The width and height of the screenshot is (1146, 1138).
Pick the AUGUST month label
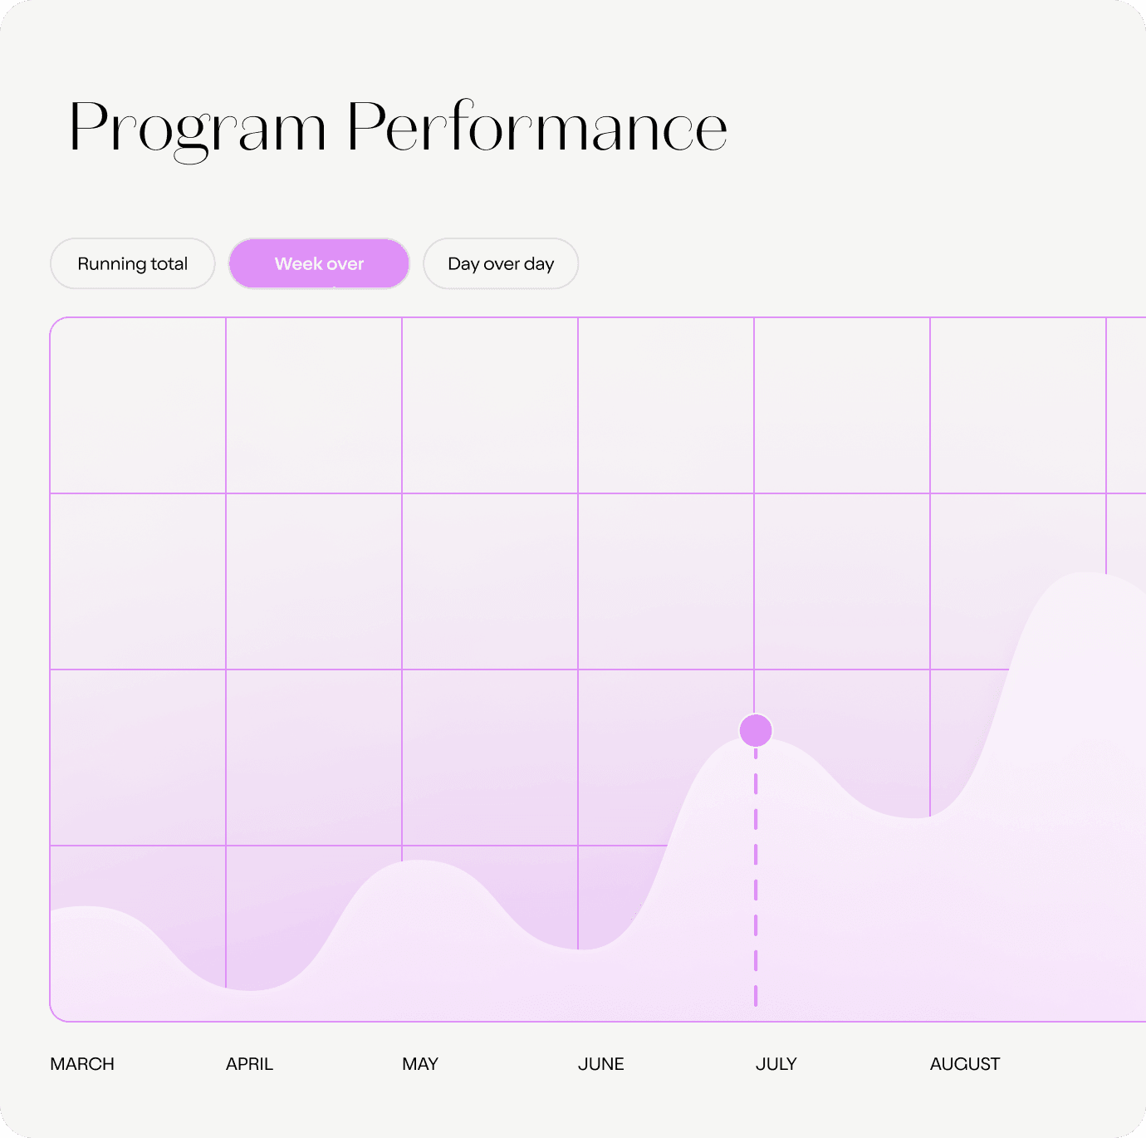point(965,1064)
